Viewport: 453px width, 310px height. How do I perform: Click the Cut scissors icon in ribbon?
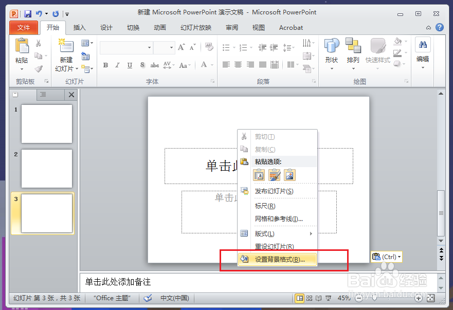point(39,43)
